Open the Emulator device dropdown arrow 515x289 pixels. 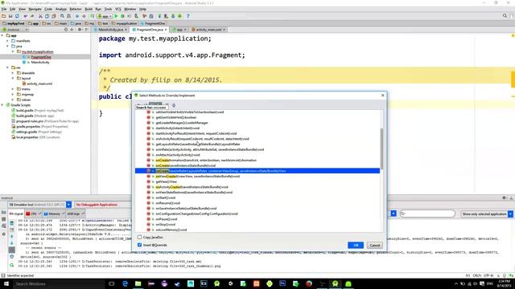(68, 205)
